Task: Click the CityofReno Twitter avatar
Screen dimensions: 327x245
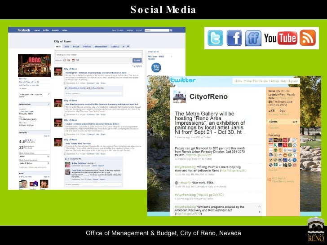Action: pyautogui.click(x=179, y=96)
